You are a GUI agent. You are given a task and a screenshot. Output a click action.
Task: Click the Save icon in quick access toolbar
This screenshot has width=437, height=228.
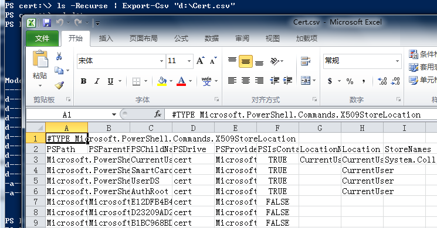point(47,23)
